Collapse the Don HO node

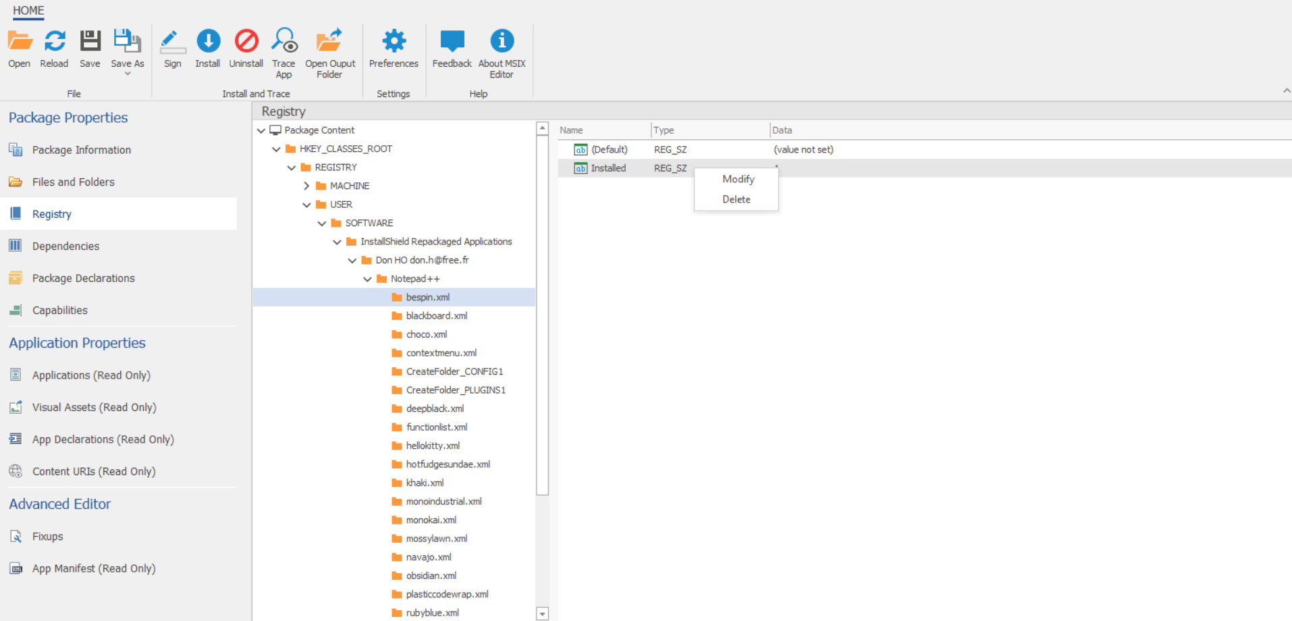[x=352, y=260]
